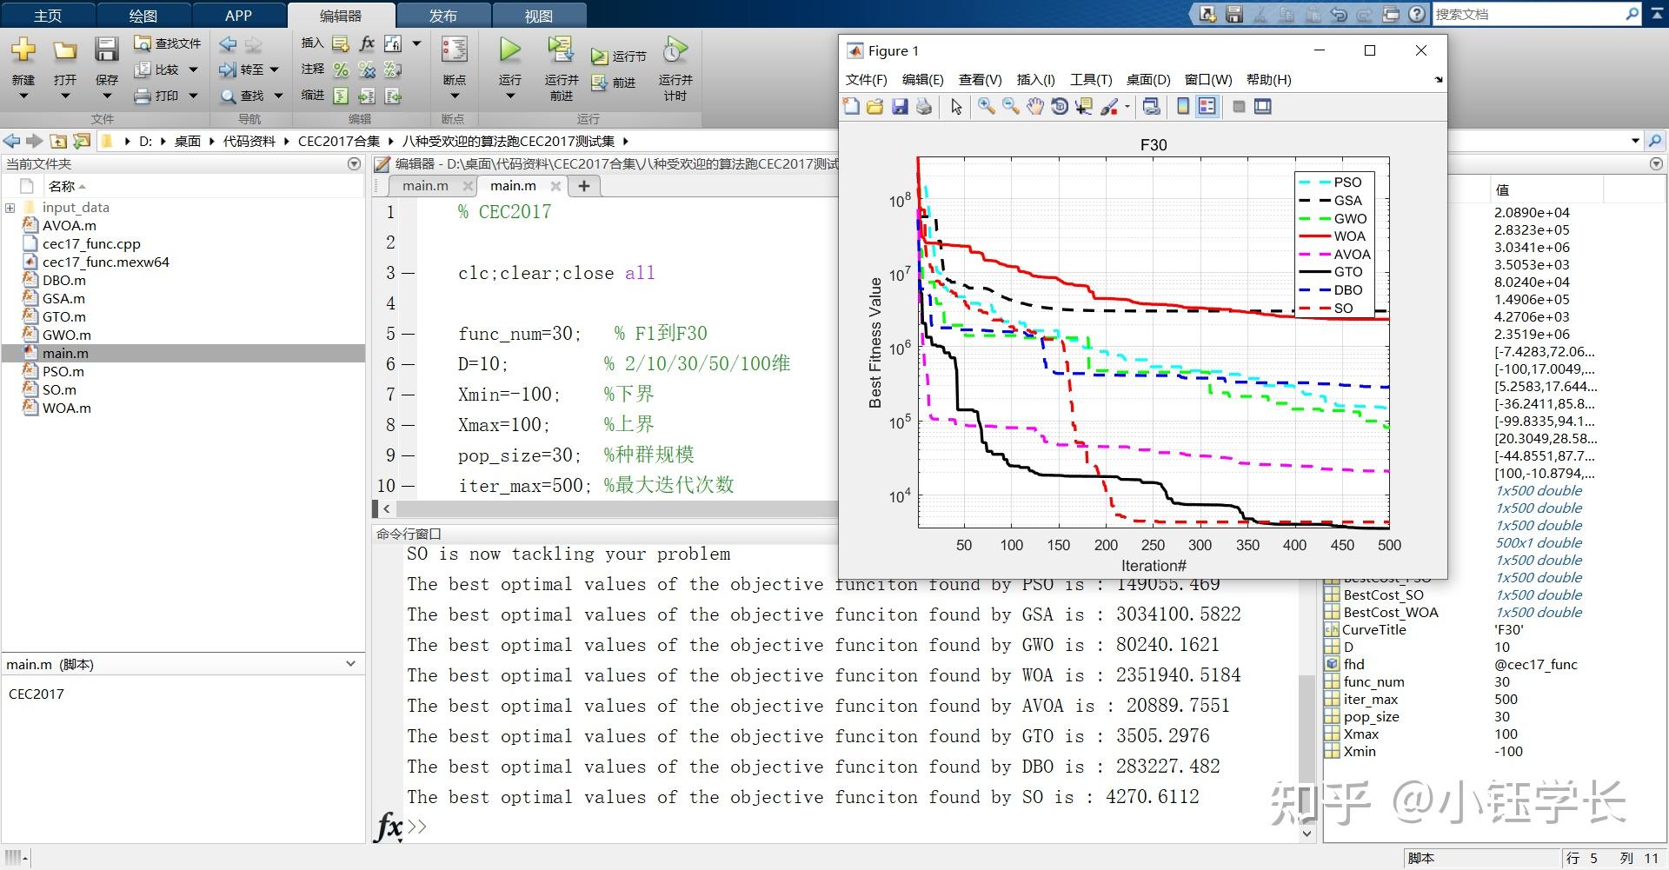This screenshot has height=870, width=1669.
Task: Select the Zoom In tool in Figure toolbar
Action: coord(986,106)
